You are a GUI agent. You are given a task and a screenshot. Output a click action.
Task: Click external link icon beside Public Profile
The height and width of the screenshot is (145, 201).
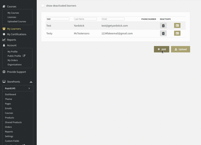24,56
